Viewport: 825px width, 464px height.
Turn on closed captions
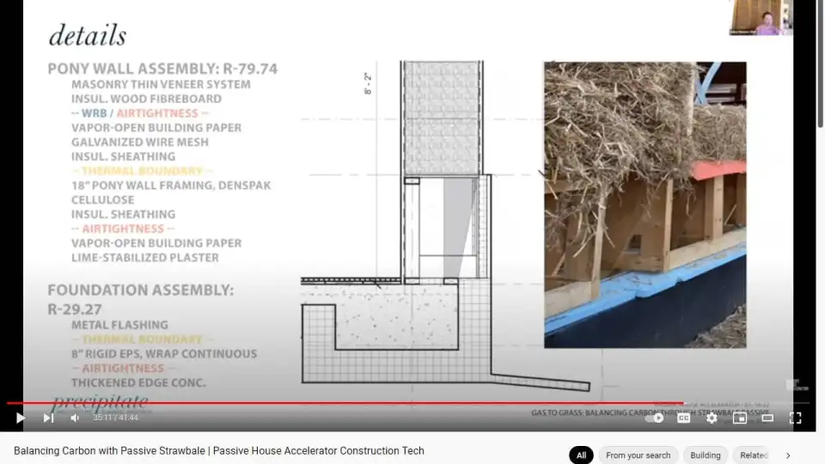(x=683, y=418)
